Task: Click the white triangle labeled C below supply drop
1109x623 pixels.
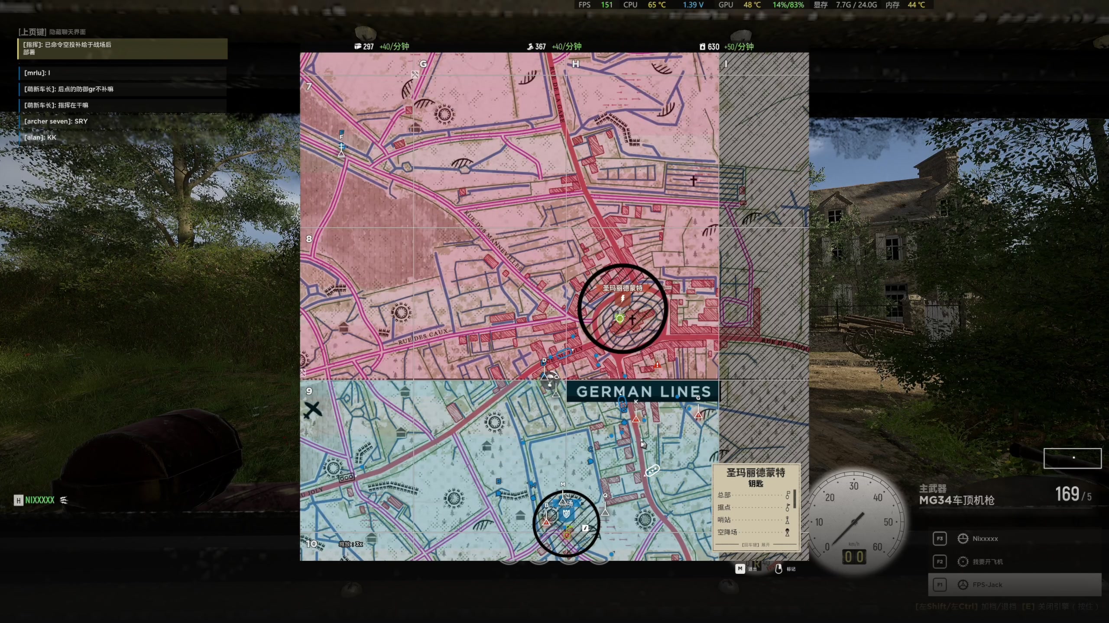Action: click(x=556, y=393)
